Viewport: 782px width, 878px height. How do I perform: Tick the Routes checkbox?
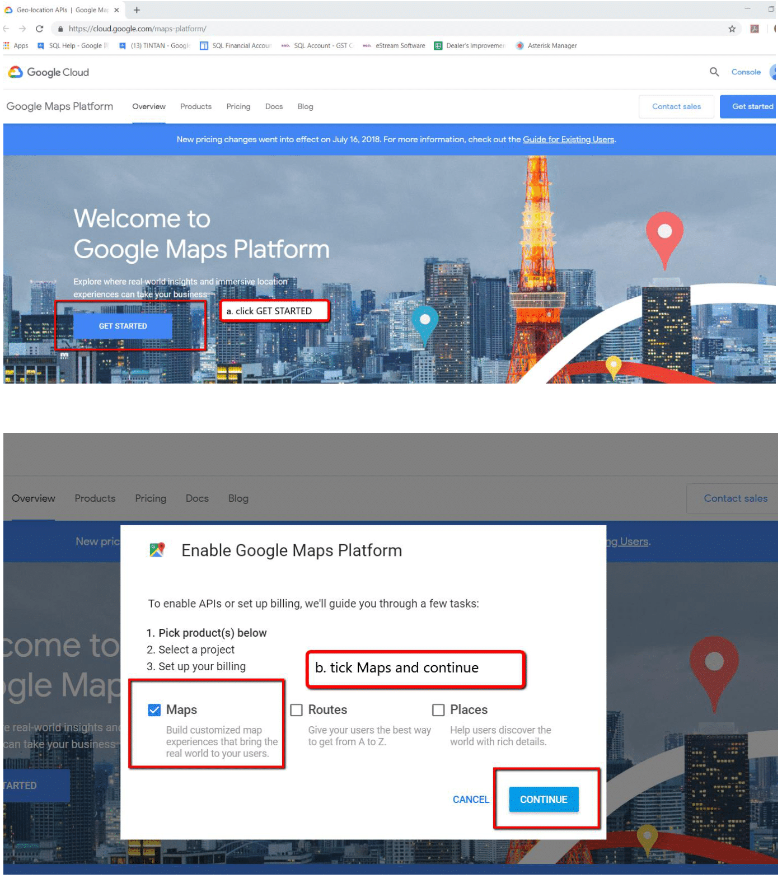(297, 710)
